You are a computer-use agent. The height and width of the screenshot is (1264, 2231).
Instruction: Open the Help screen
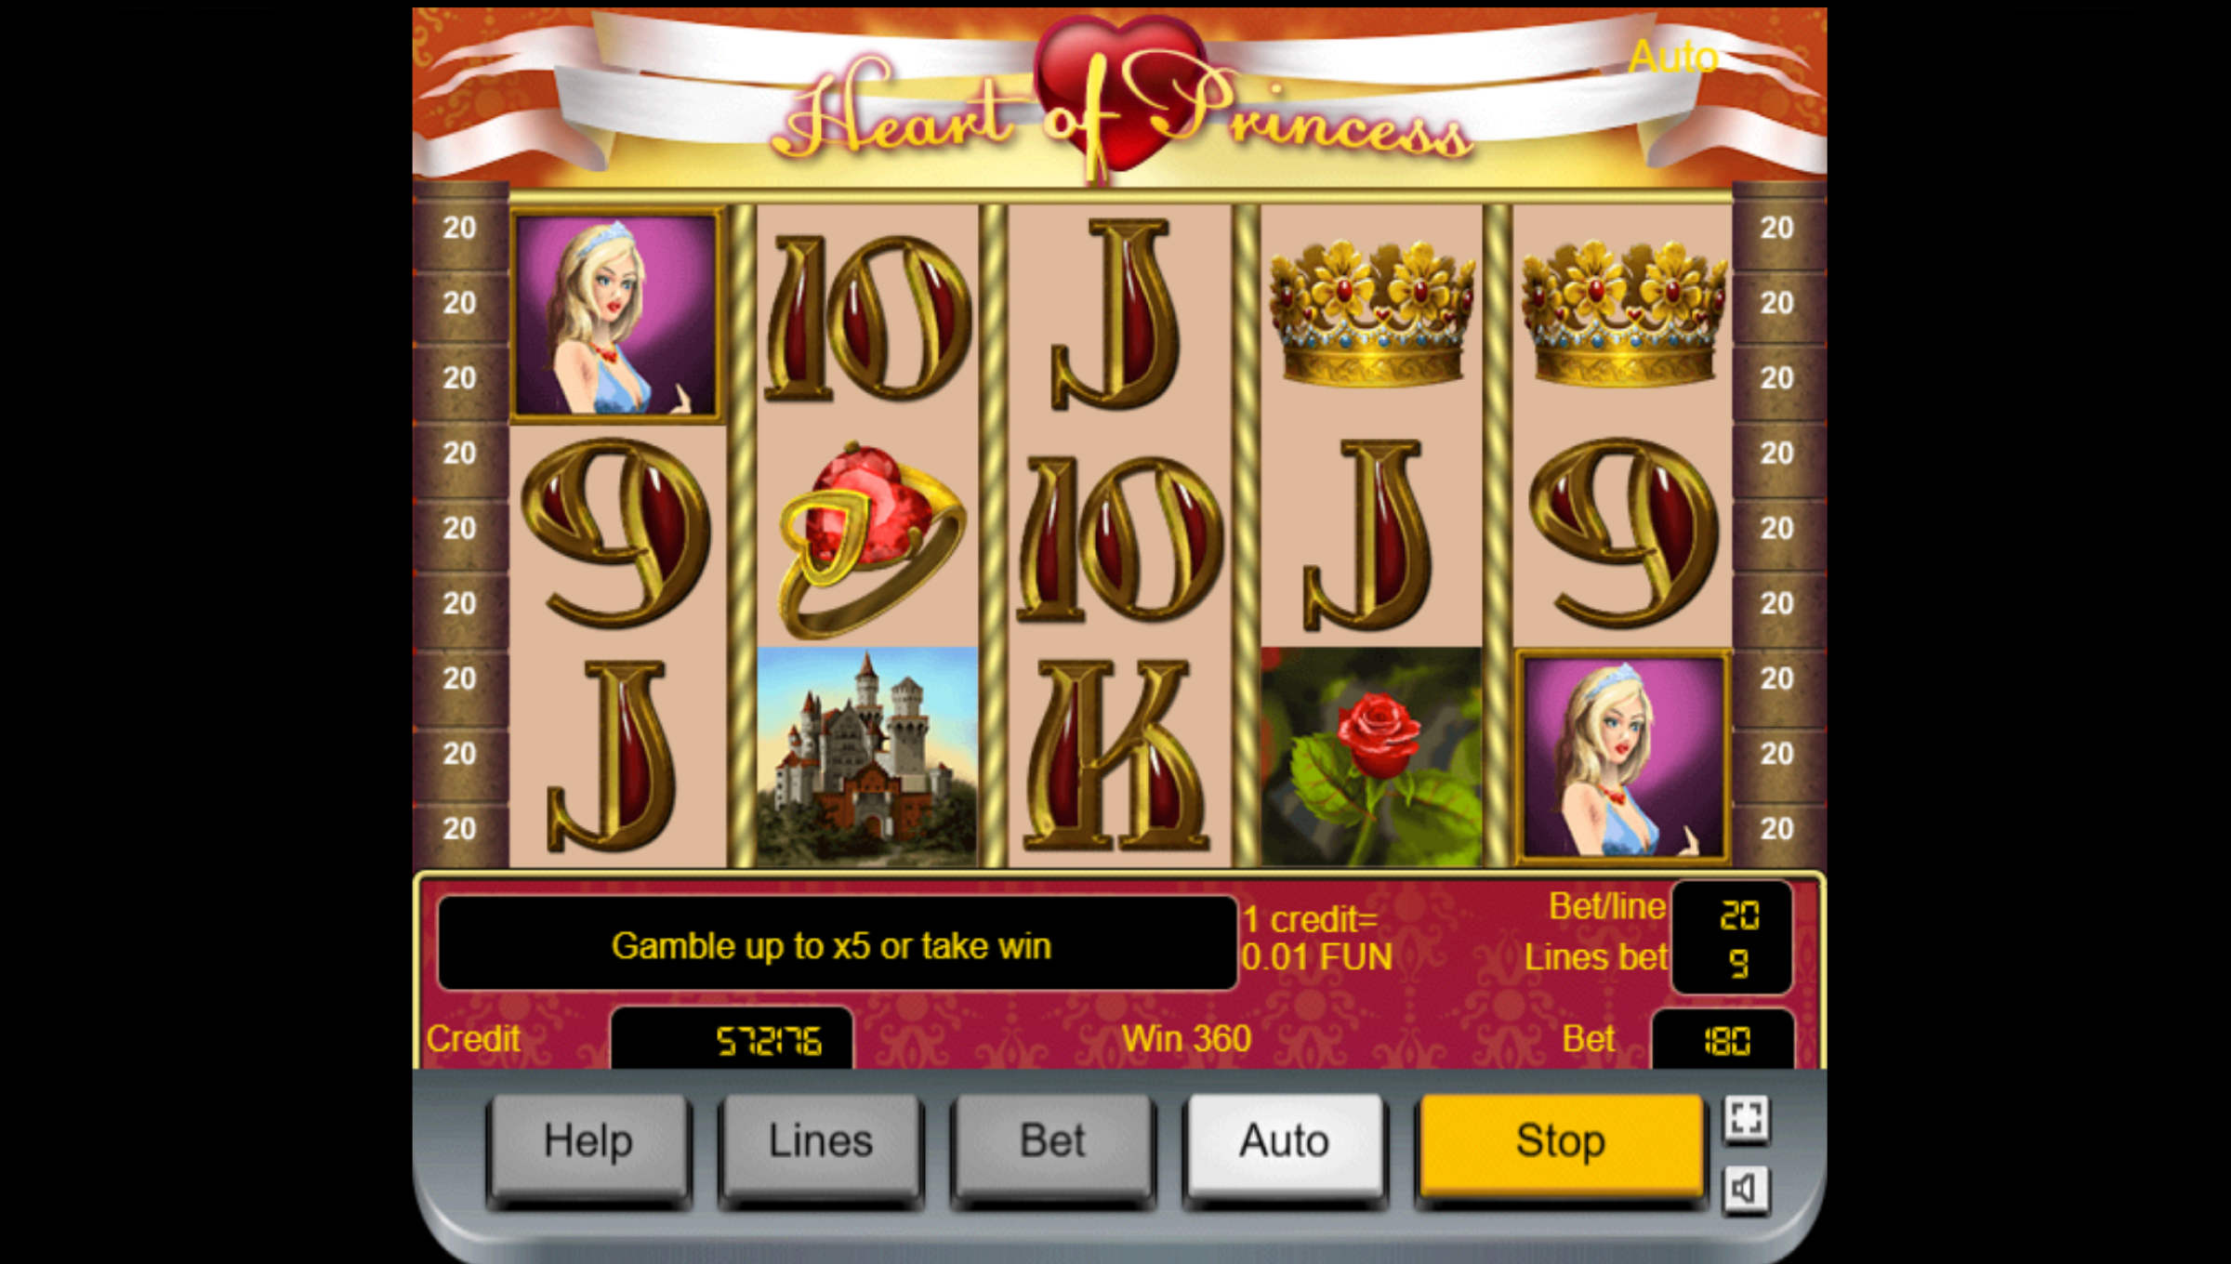pos(588,1143)
